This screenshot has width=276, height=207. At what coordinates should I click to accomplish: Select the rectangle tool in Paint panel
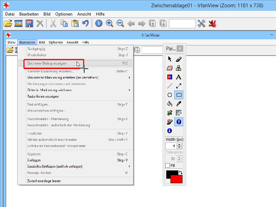(179, 95)
